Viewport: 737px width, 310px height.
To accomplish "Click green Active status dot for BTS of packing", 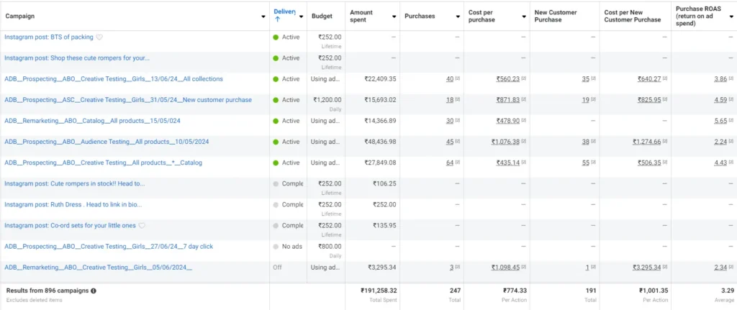I will click(x=276, y=37).
